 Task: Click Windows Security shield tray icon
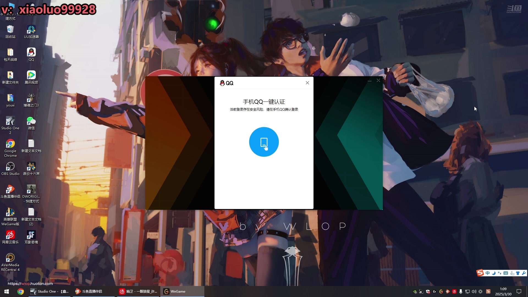(x=428, y=291)
